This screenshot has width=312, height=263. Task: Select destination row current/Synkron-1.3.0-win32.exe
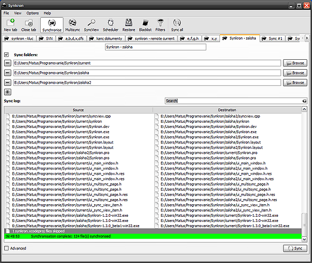[219, 220]
